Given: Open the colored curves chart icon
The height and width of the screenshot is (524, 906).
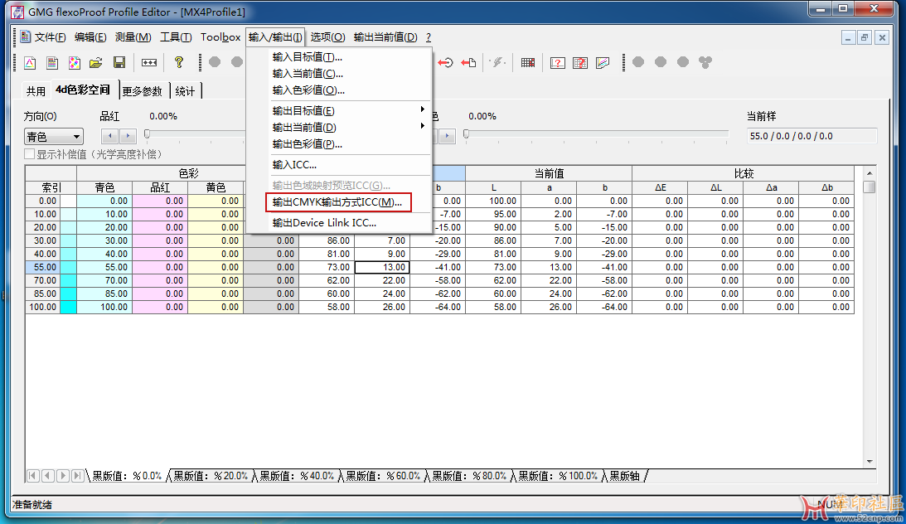Looking at the screenshot, I should click(x=603, y=62).
